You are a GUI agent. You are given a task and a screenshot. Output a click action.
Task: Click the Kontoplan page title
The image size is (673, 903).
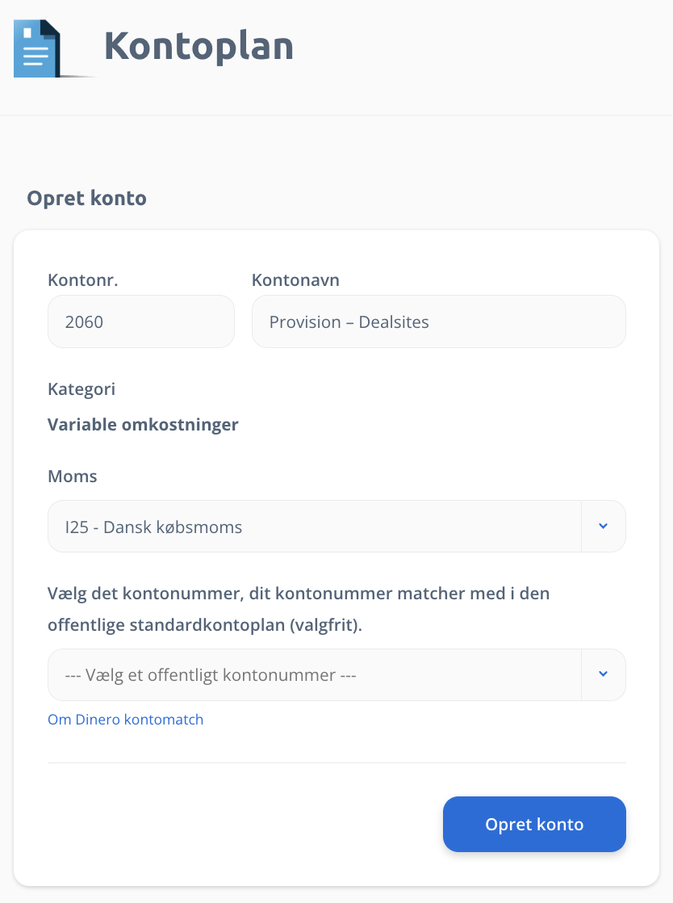pos(199,47)
